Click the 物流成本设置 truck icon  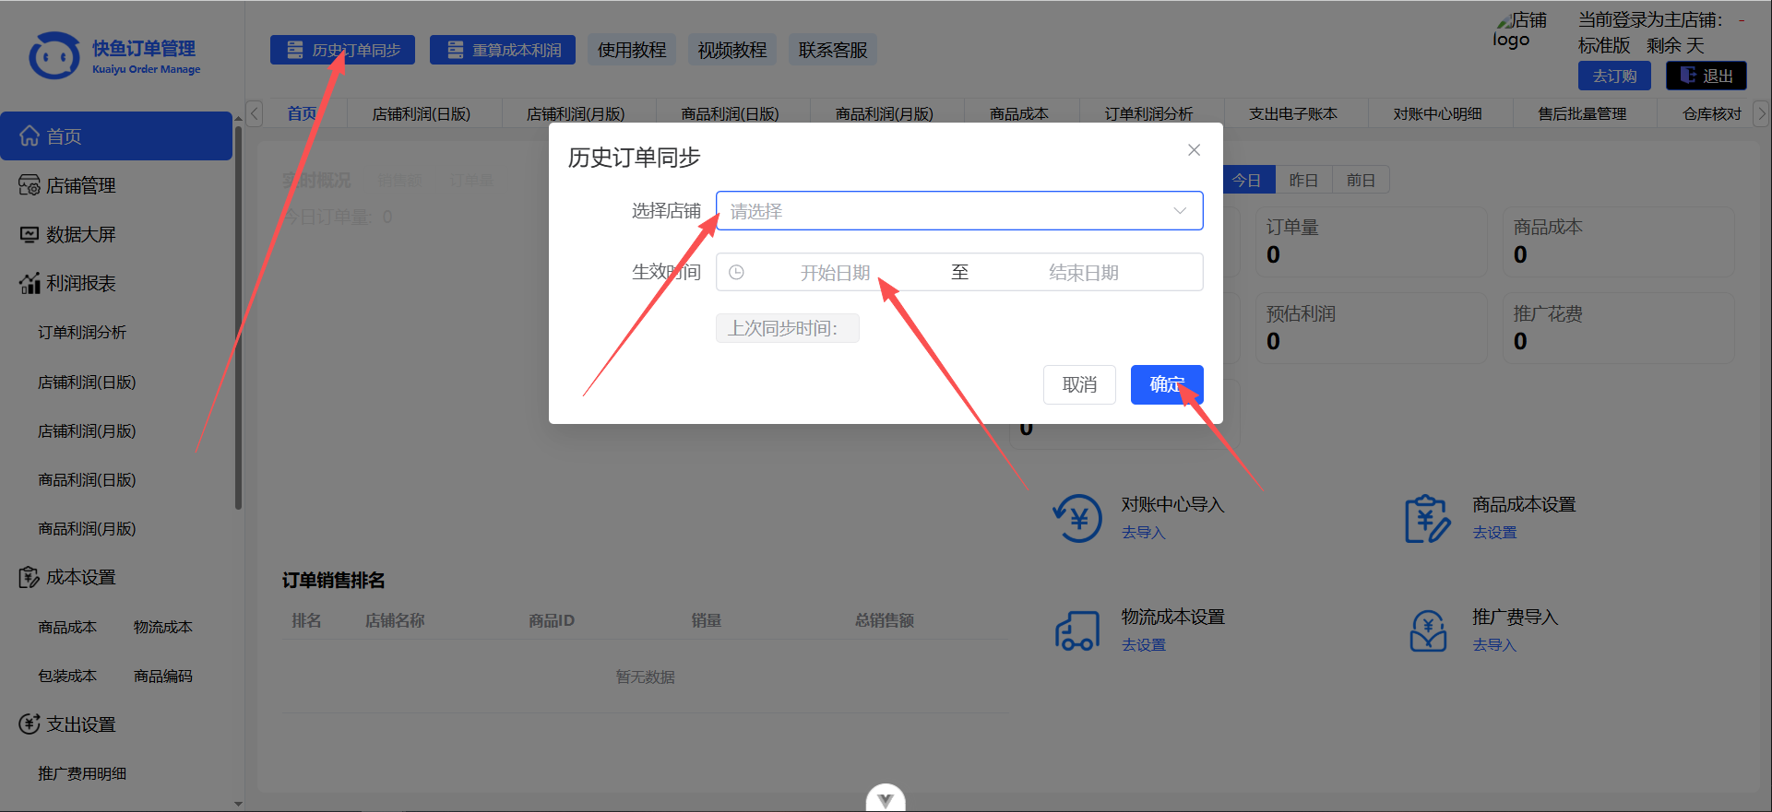1077,630
